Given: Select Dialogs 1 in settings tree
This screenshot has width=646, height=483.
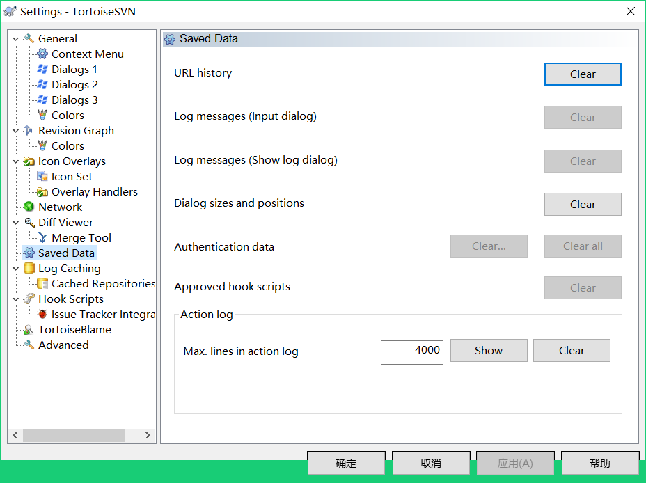Looking at the screenshot, I should [74, 69].
